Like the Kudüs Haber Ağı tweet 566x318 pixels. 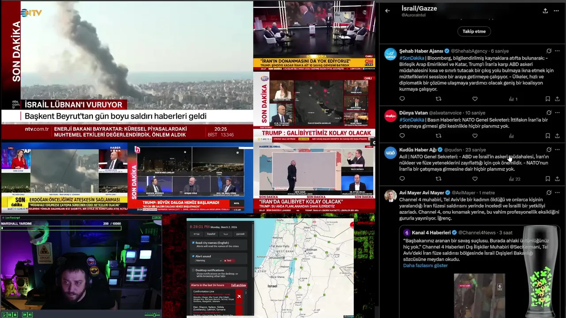coord(475,179)
